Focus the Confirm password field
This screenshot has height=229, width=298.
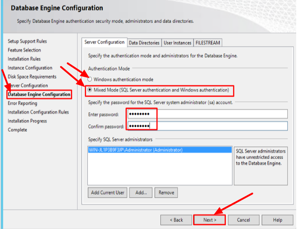coord(207,126)
